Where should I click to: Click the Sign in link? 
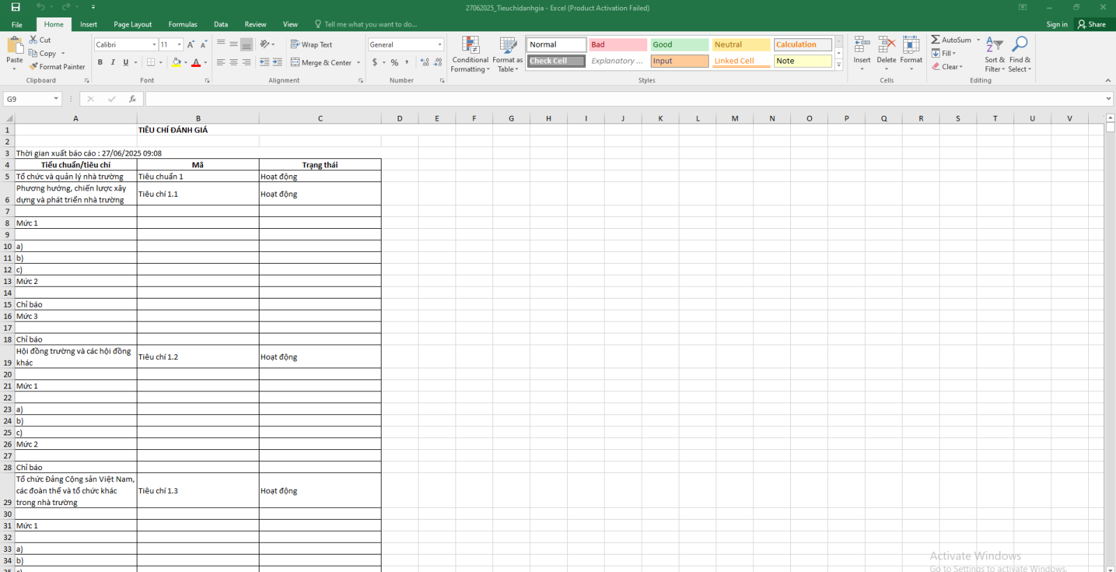1057,24
